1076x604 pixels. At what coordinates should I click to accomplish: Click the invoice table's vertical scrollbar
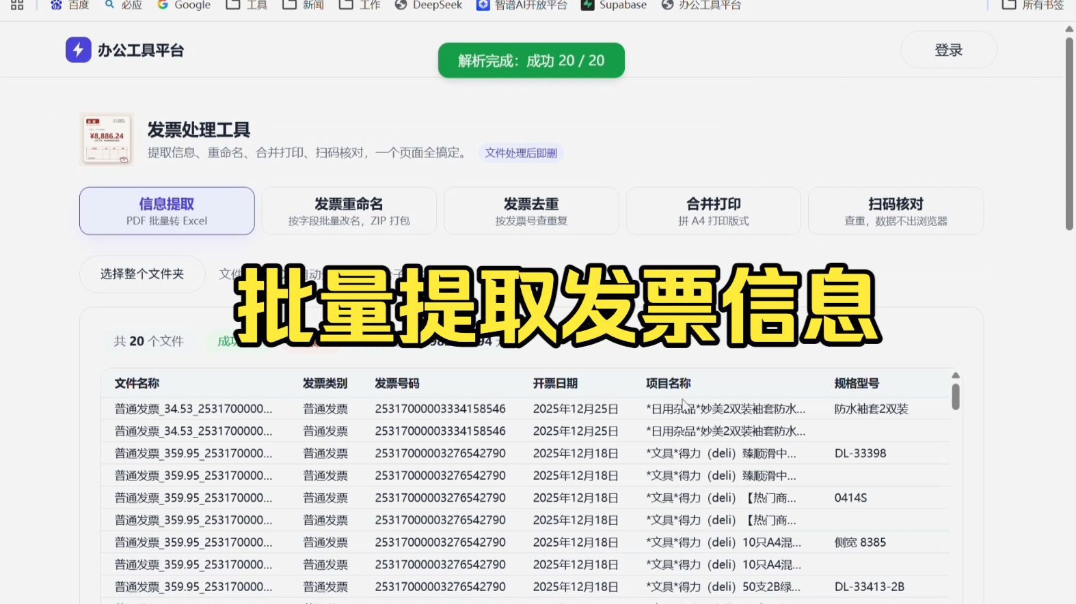click(956, 397)
